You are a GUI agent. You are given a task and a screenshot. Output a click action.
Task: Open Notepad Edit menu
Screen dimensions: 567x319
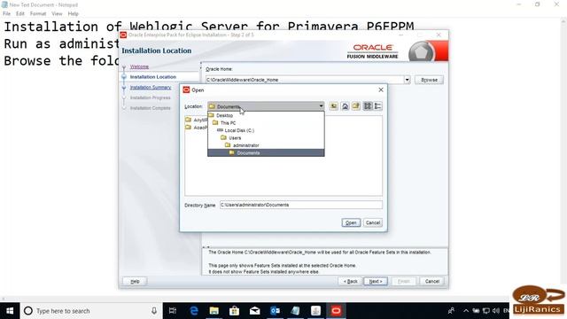pyautogui.click(x=20, y=14)
